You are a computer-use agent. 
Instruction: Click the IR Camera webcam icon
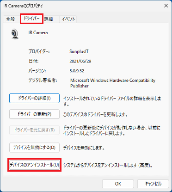[x=15, y=34]
